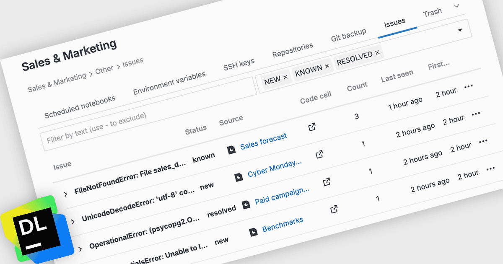Switch to the Trash tab

tap(432, 13)
